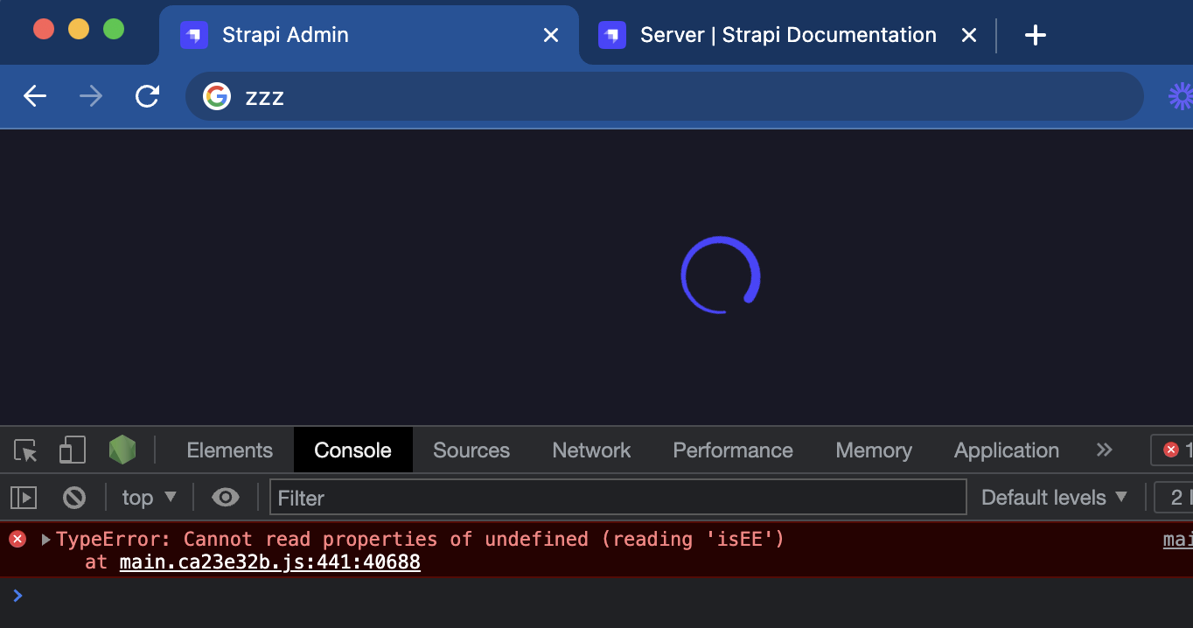
Task: Switch to the Network panel
Action: coord(591,450)
